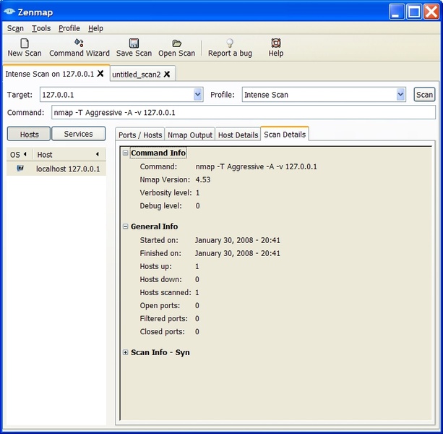Expand the Scan Info - Syn section

point(125,352)
